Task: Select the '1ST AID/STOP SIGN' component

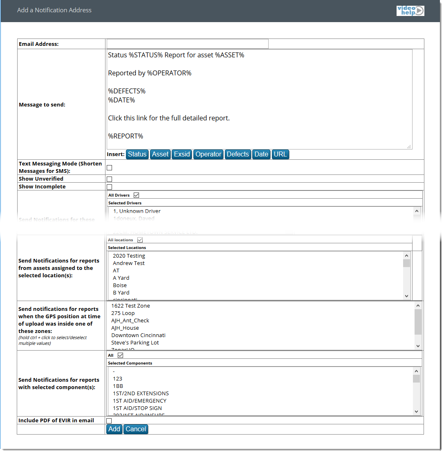Action: (137, 408)
